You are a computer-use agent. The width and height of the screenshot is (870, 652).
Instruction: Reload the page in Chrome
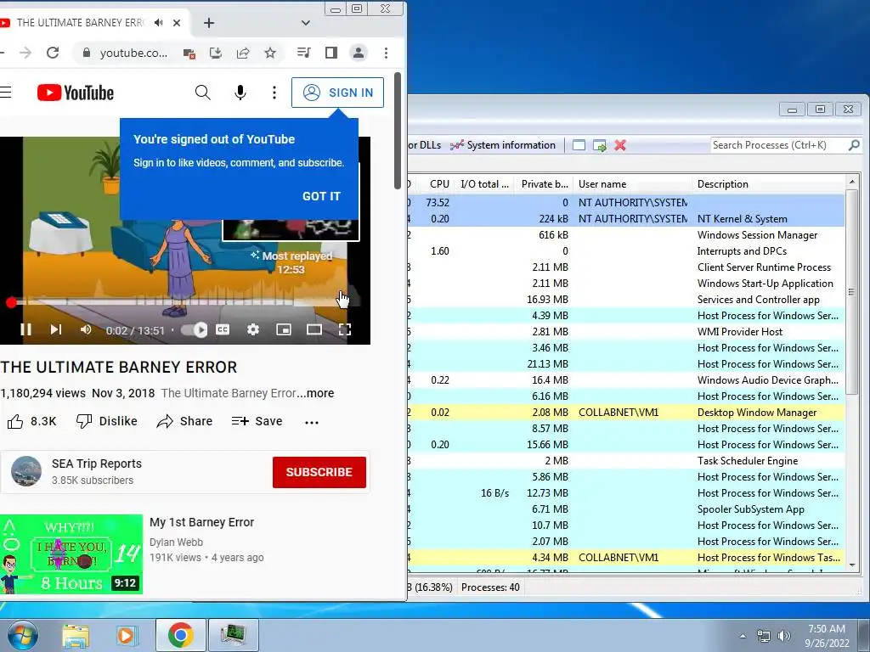[x=53, y=53]
